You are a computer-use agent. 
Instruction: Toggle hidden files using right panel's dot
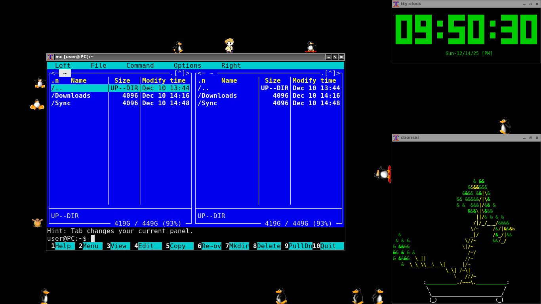(x=322, y=73)
